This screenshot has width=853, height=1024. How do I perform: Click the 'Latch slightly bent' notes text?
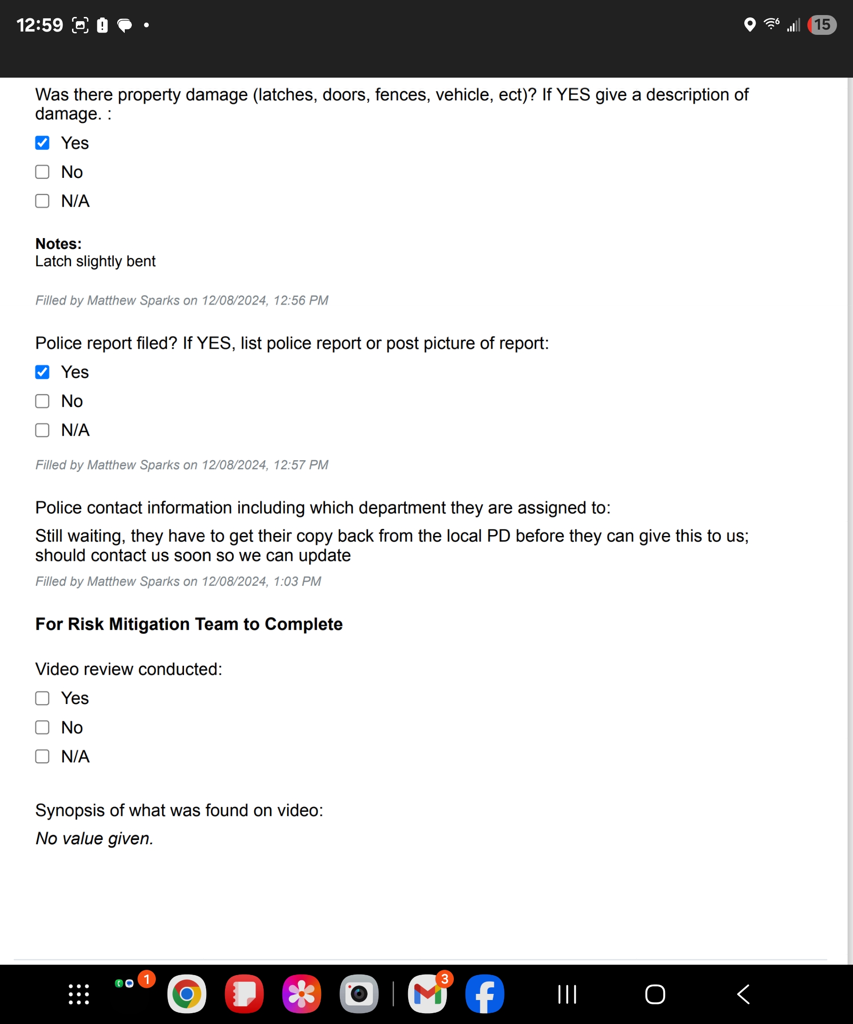pos(96,261)
